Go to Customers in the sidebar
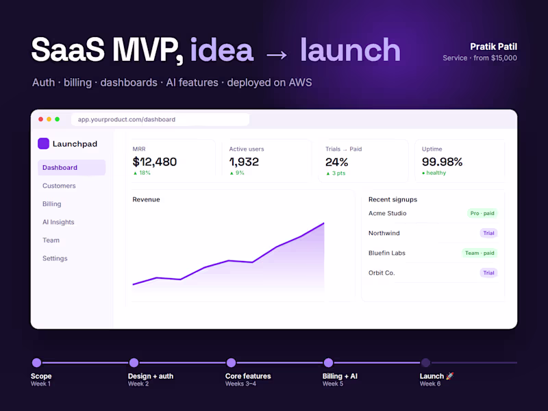This screenshot has height=411, width=548. coord(59,186)
